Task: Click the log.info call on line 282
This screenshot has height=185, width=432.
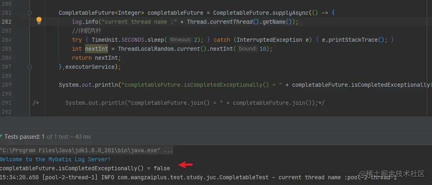Action: click(x=85, y=22)
